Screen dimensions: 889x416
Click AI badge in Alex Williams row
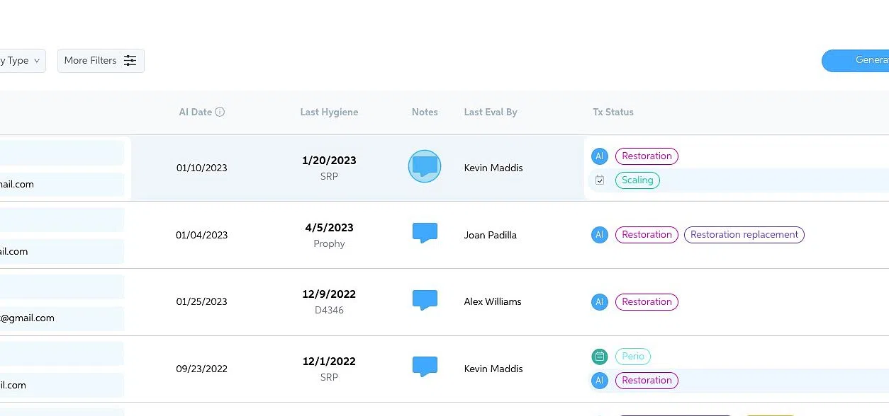click(x=599, y=302)
